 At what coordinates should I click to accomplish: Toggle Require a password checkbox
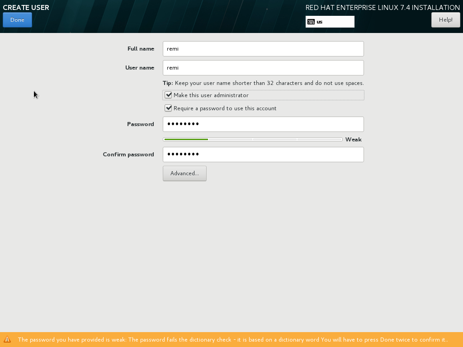pyautogui.click(x=168, y=108)
